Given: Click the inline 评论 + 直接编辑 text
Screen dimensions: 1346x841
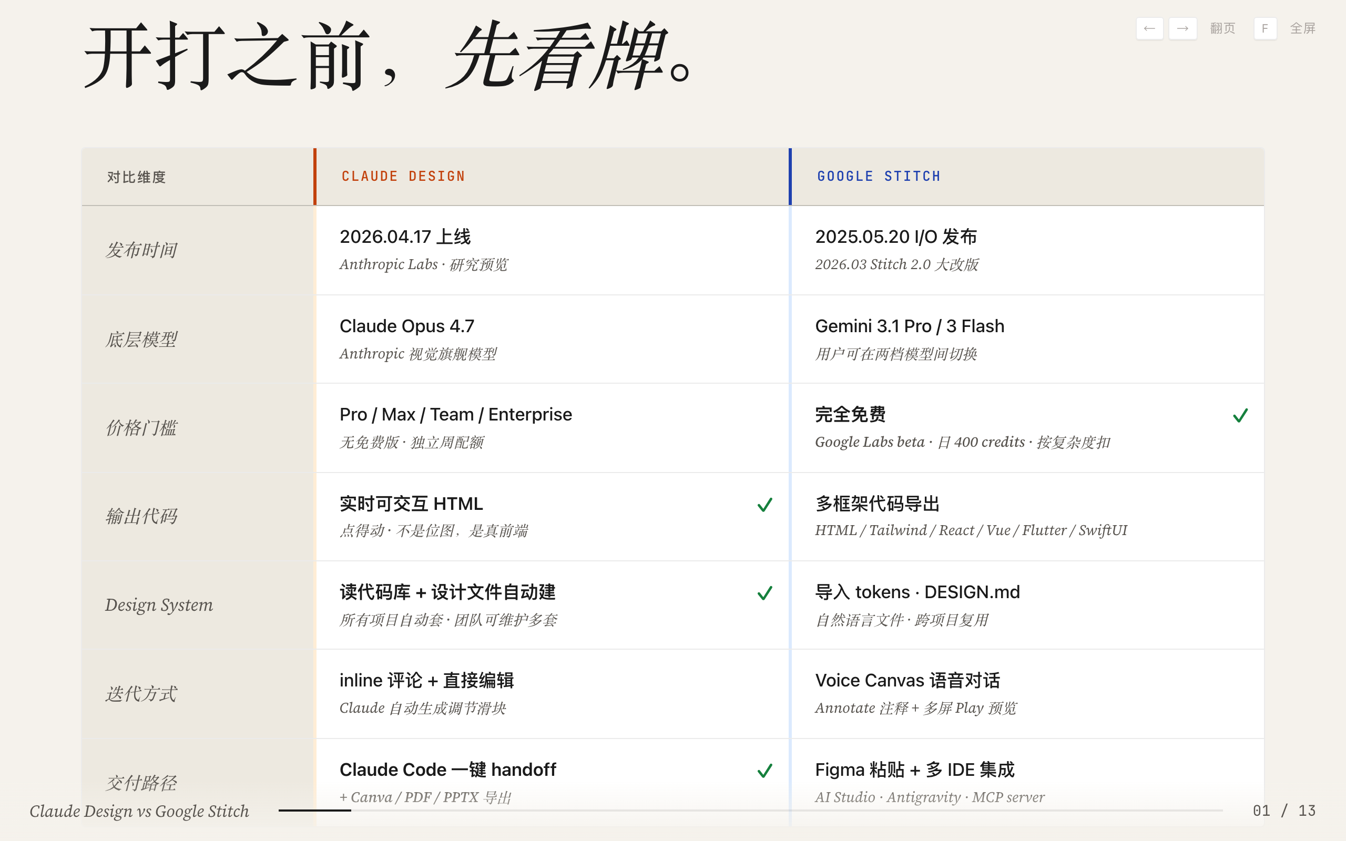Looking at the screenshot, I should 427,680.
